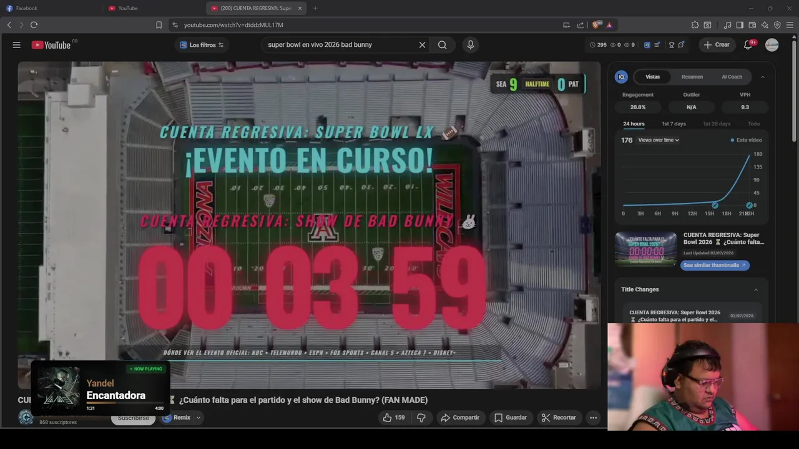Open the Brave Wallet icon
799x449 pixels.
click(752, 25)
